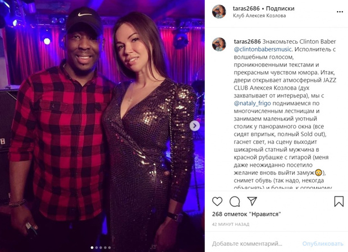Open the three-dot more options menu
Viewport: 348px width, 252px height.
pyautogui.click(x=340, y=12)
